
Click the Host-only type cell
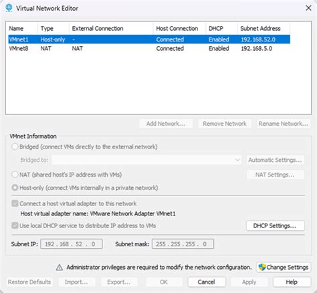pyautogui.click(x=53, y=39)
